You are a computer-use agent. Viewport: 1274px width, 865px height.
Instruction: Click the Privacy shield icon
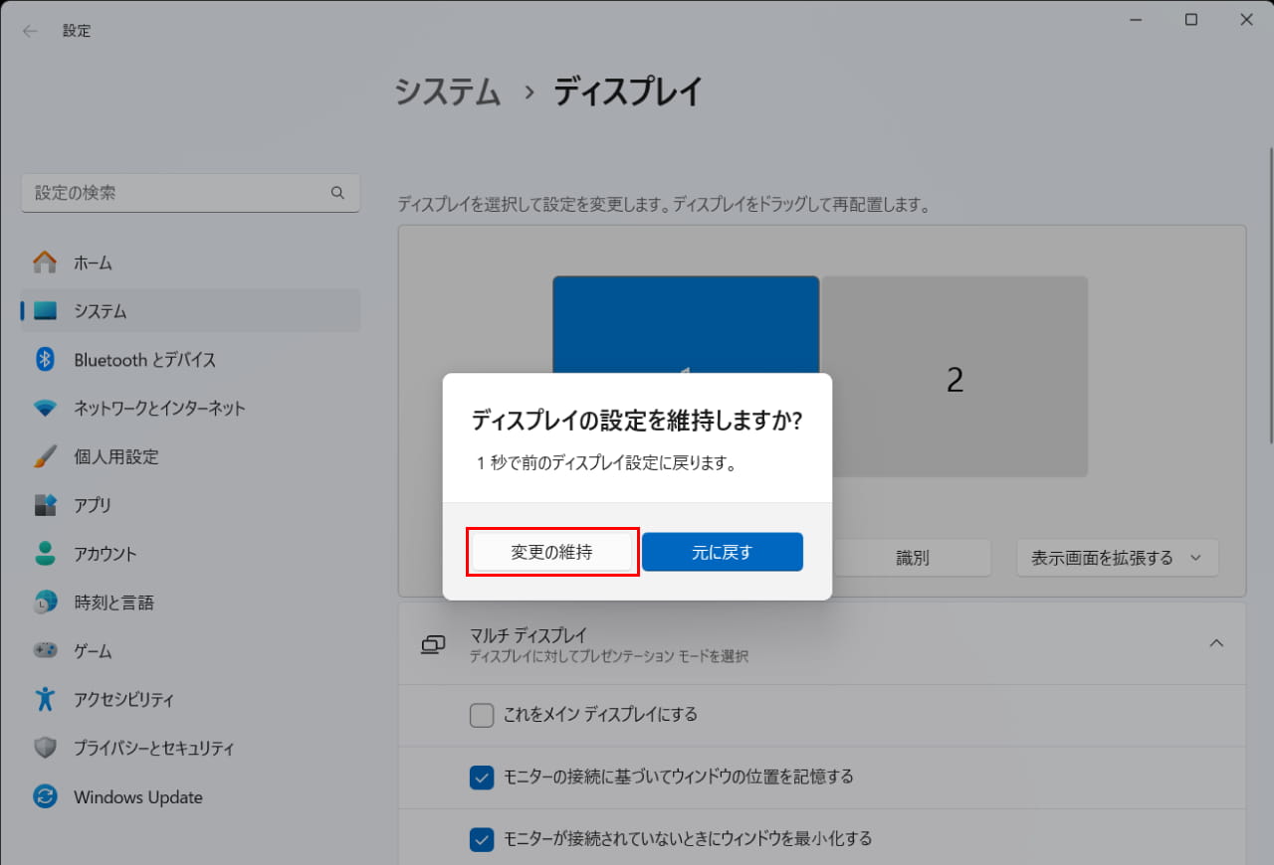tap(45, 748)
